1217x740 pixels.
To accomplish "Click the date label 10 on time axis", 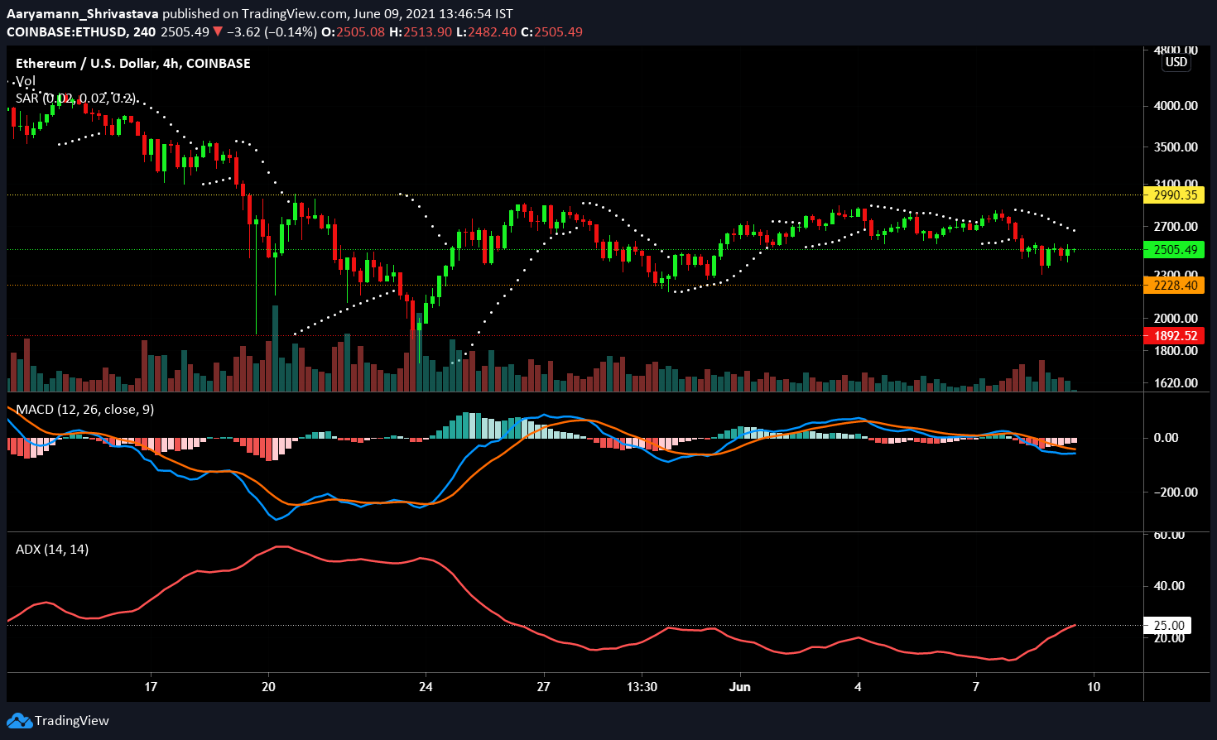I will (x=1094, y=687).
